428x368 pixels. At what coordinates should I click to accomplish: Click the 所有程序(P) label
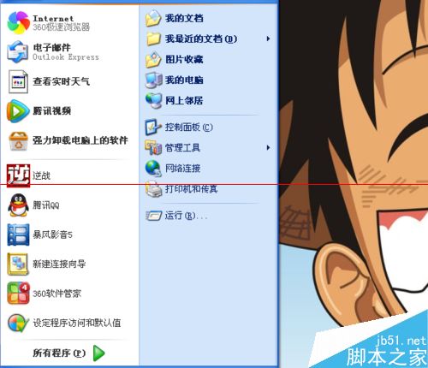pyautogui.click(x=59, y=353)
